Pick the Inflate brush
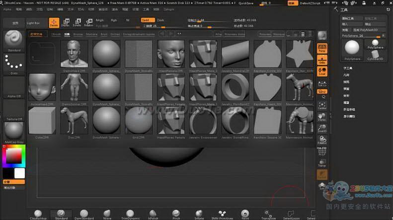The image size is (393, 220). click(x=199, y=215)
